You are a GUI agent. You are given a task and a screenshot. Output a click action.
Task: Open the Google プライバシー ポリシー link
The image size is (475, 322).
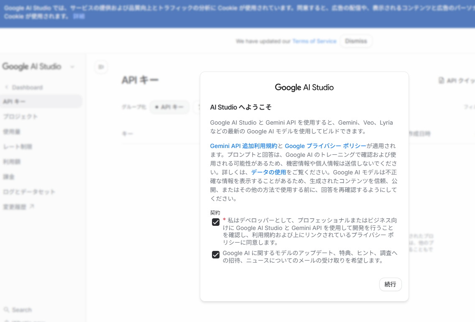[x=325, y=146]
